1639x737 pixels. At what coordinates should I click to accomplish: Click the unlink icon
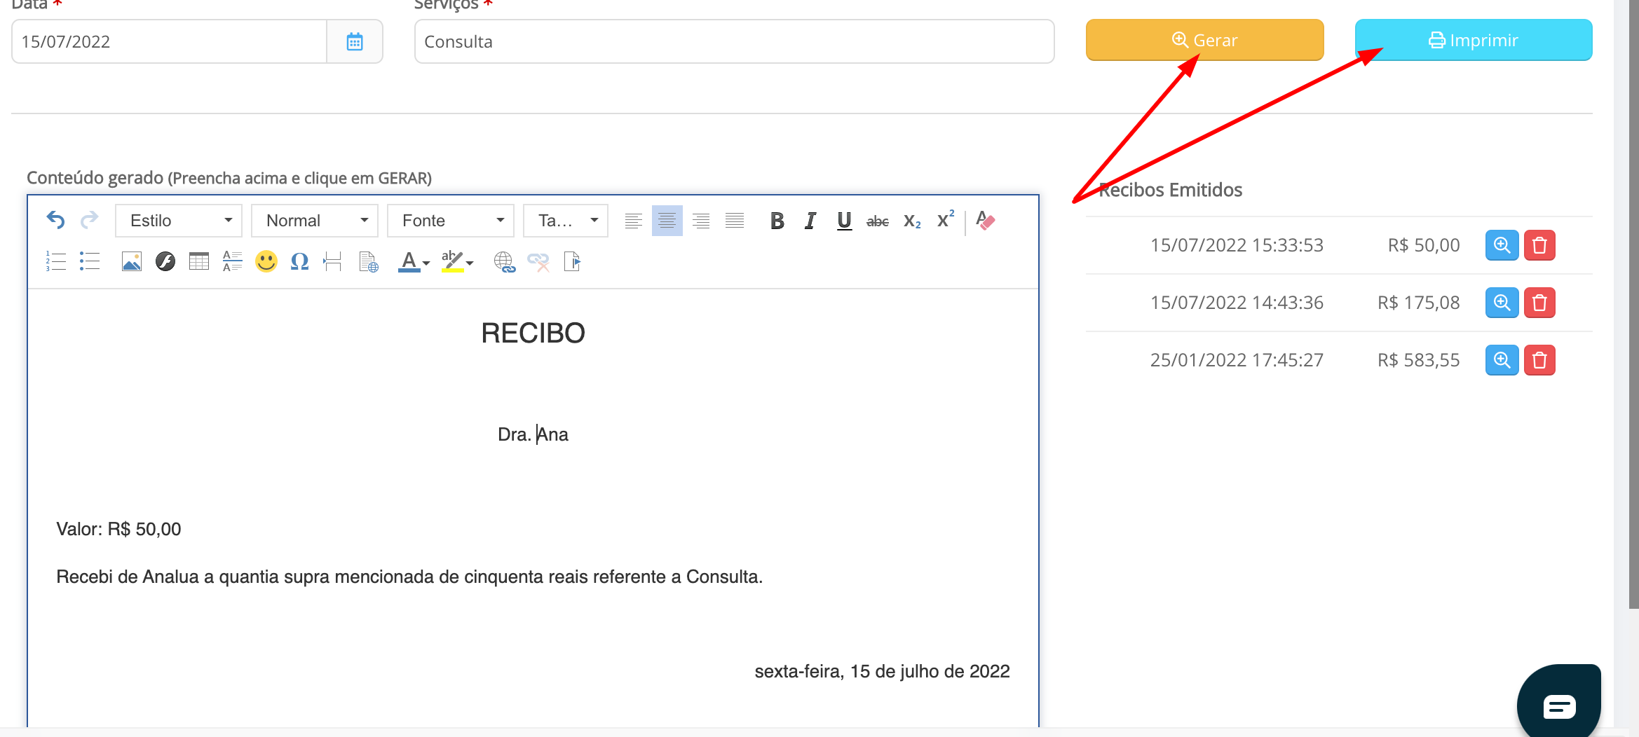pyautogui.click(x=538, y=261)
